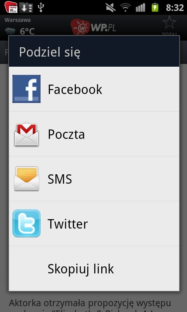Tap the Twitter bird icon

coord(26,223)
